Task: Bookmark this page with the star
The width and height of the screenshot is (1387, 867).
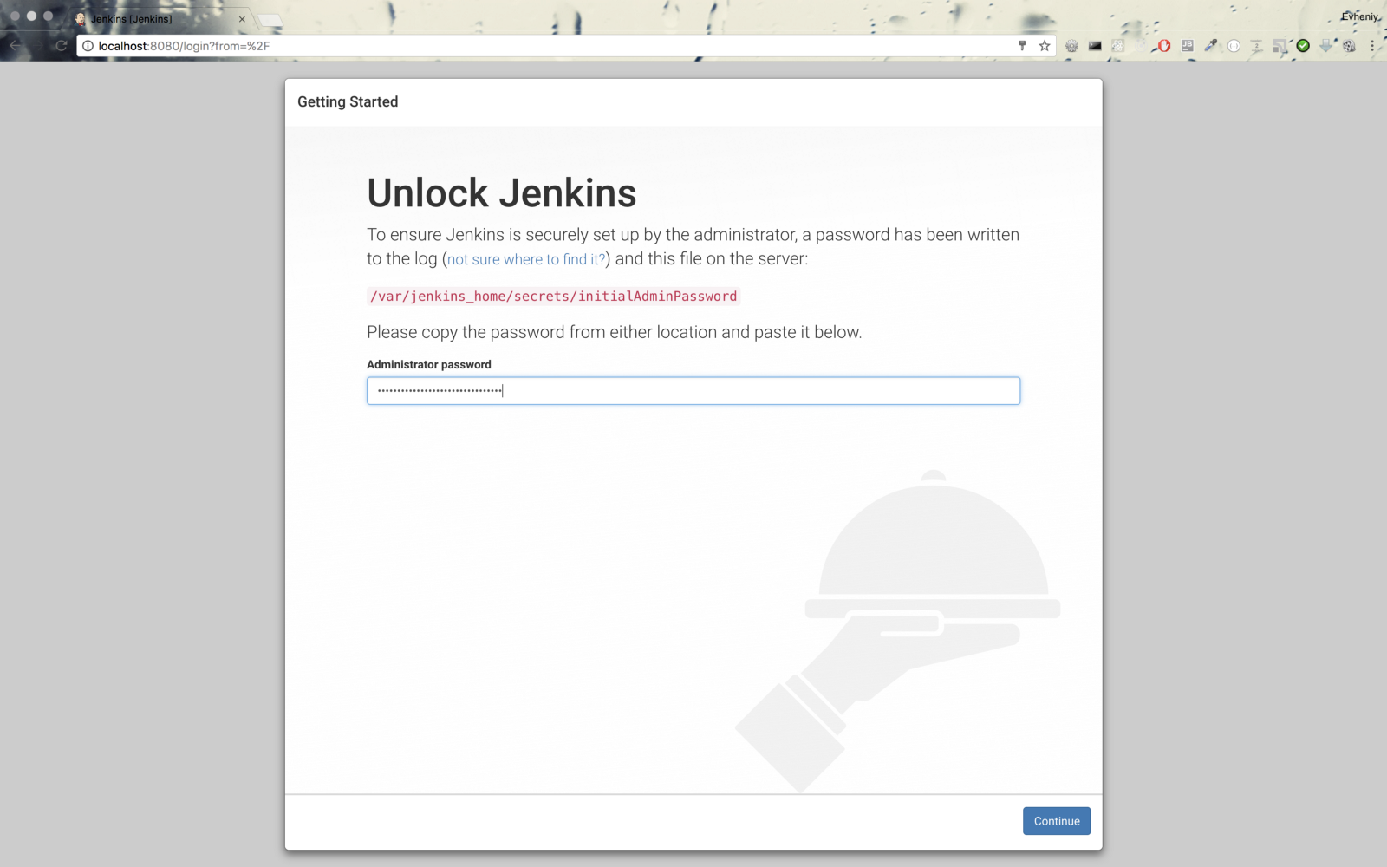Action: pyautogui.click(x=1045, y=46)
